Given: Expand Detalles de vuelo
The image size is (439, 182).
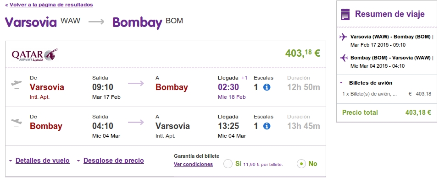Looking at the screenshot, I should (x=43, y=161).
